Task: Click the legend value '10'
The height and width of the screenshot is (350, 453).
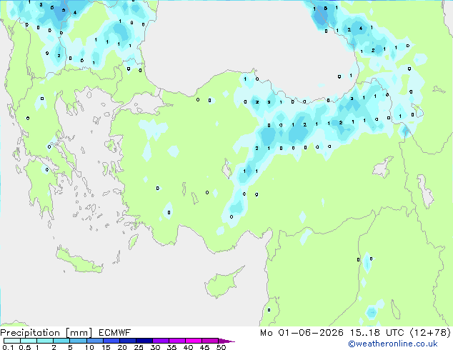Action: [x=89, y=347]
